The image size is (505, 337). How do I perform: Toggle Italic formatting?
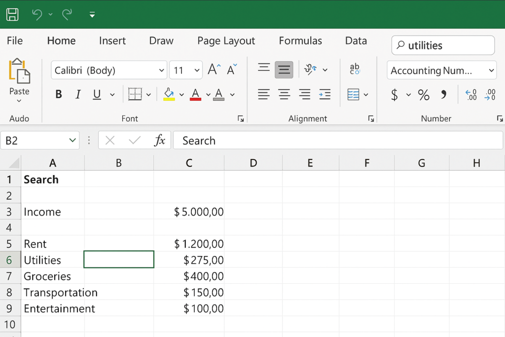coord(77,94)
